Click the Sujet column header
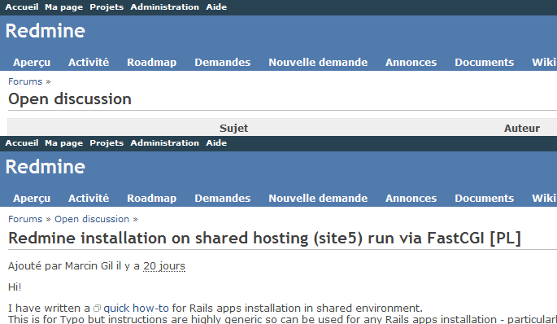This screenshot has width=557, height=324. click(x=233, y=128)
